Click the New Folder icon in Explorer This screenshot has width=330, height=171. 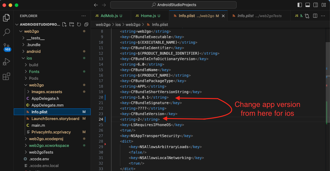(72, 24)
